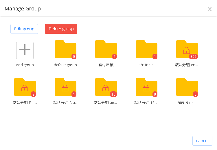
Task: Click the 'default group' label
Action: (x=65, y=65)
